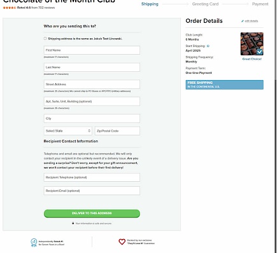Check the same shipping address checkbox
The height and width of the screenshot is (253, 277).
[x=45, y=39]
